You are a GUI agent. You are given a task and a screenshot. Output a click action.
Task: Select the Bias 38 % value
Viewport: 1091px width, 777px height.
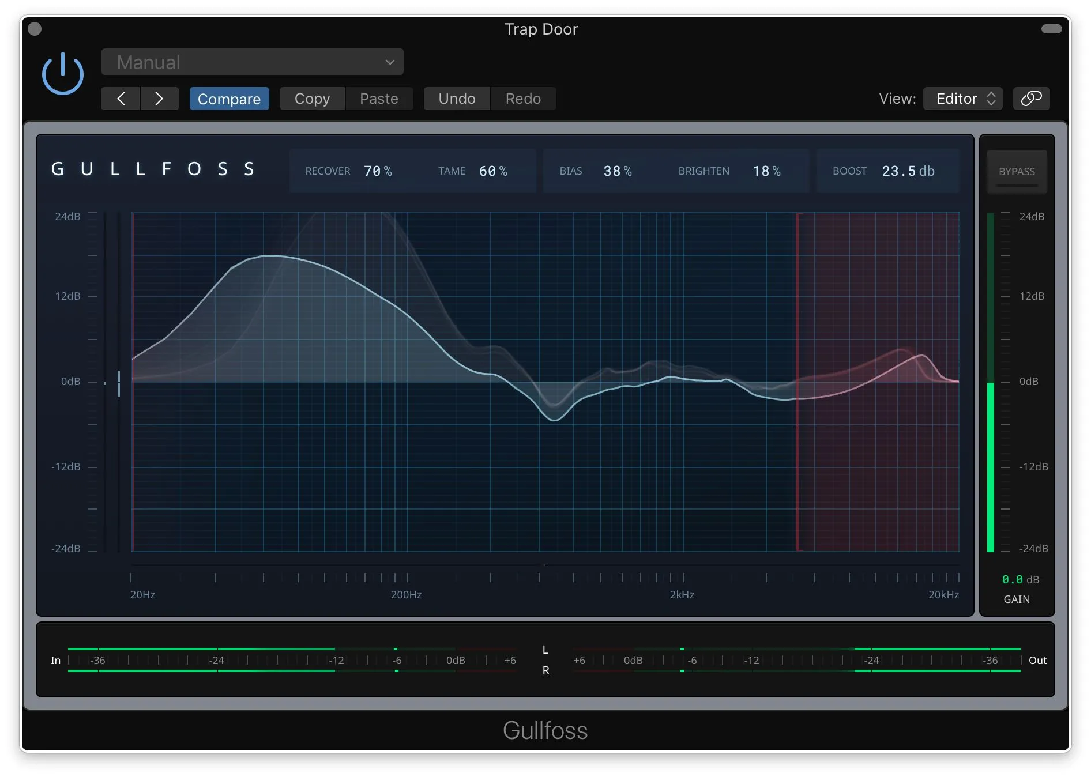coord(618,171)
